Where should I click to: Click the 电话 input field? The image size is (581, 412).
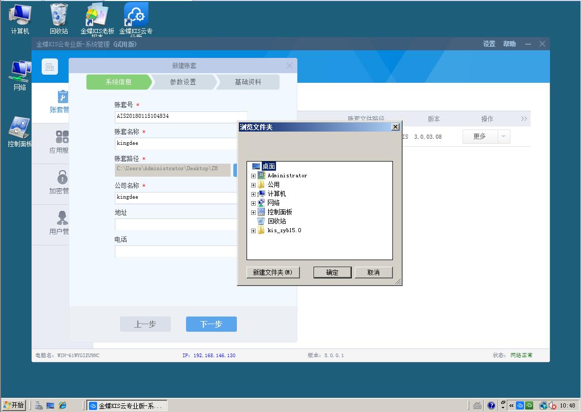(176, 251)
